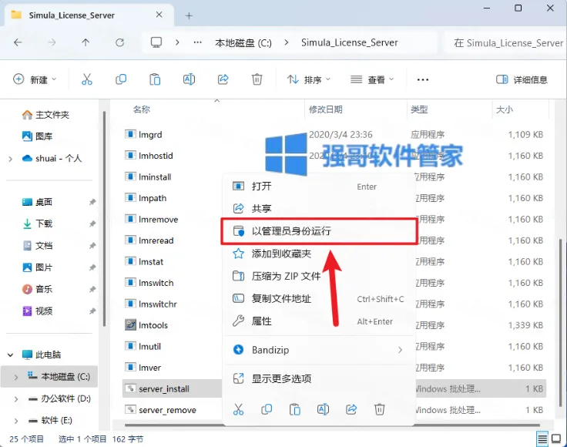
Task: Click the toolbar Delete trash icon
Action: 257,79
